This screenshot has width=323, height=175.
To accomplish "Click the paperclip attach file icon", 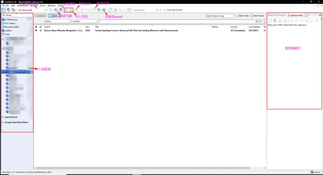I will coord(307,15).
